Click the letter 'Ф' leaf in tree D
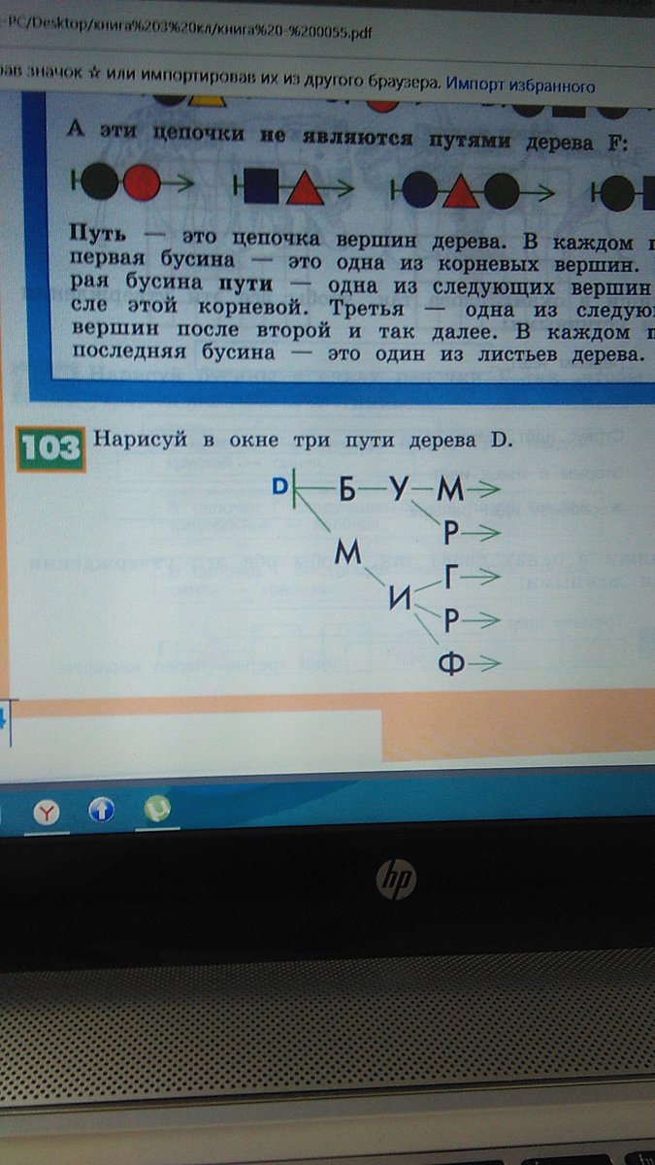This screenshot has width=655, height=1165. (x=451, y=664)
